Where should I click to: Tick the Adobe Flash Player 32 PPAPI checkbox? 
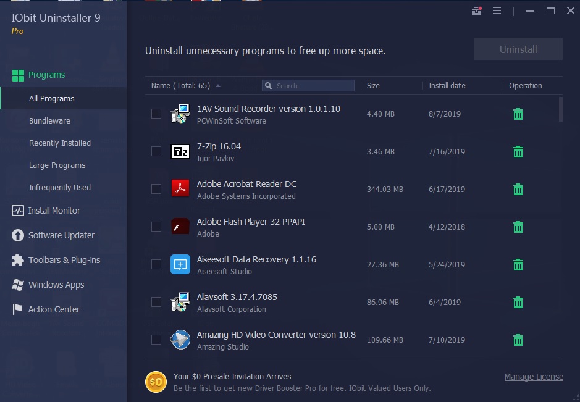coord(156,227)
